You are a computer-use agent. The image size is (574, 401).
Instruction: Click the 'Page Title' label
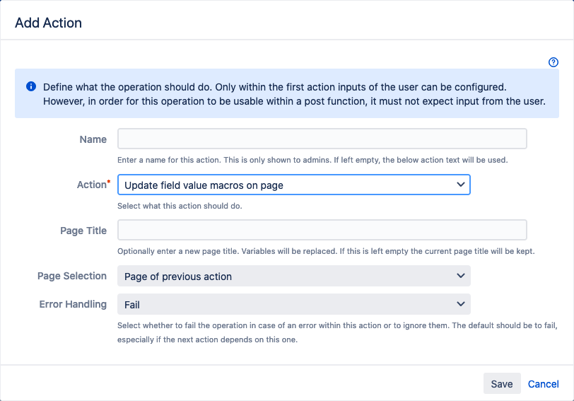83,231
